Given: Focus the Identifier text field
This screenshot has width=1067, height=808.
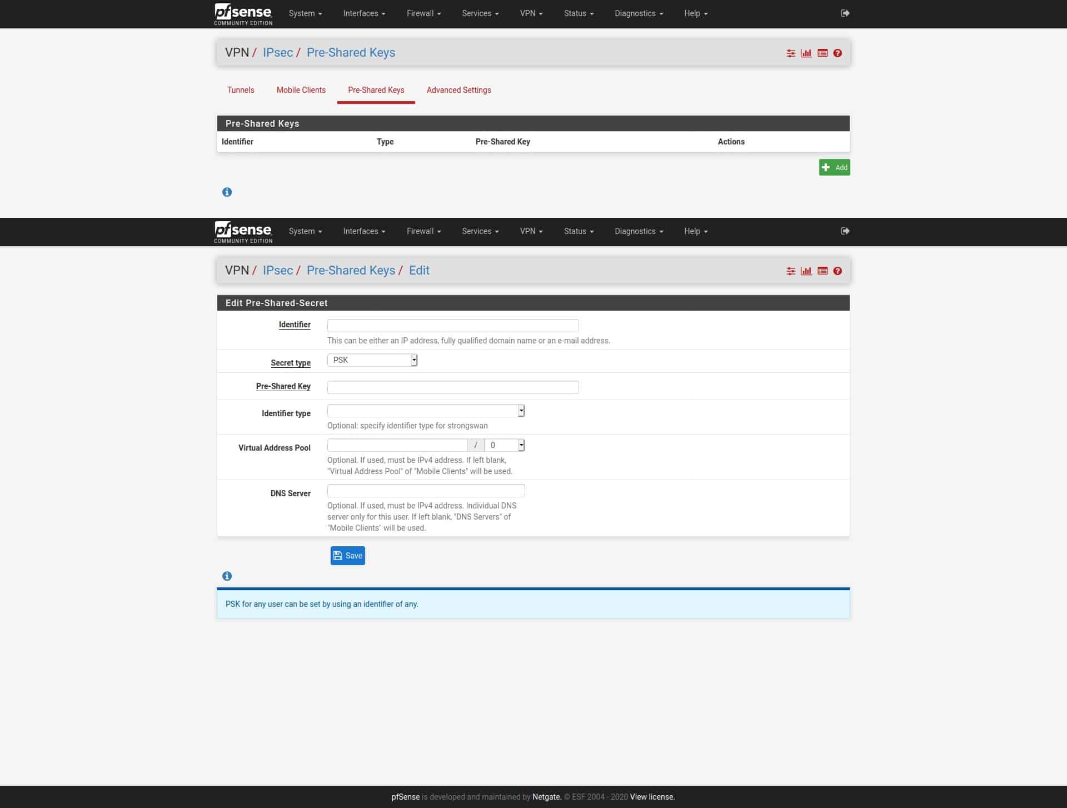Looking at the screenshot, I should coord(453,326).
